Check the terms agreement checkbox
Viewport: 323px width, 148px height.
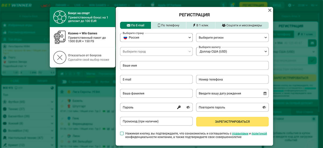coord(122,133)
